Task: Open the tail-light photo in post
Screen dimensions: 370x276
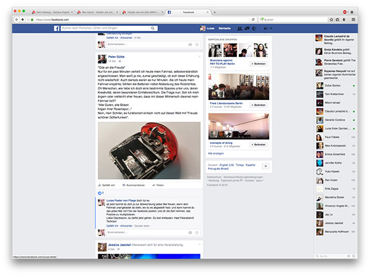Action: coord(149,151)
